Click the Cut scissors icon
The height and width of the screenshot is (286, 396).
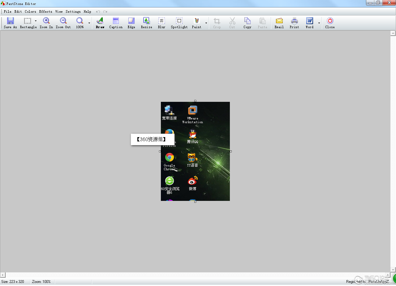pos(232,21)
